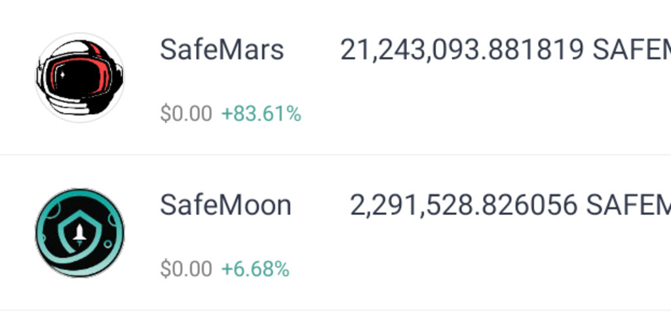Click the SAFEM ticker in SafeMars row

coord(632,50)
